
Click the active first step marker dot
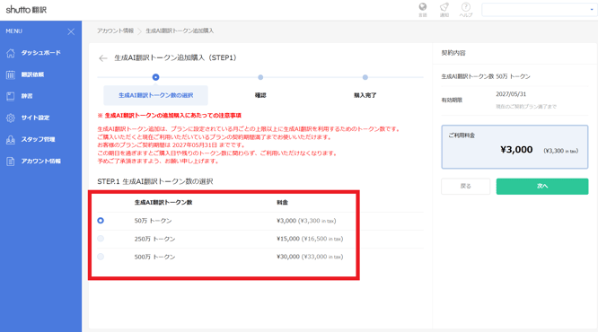click(155, 77)
